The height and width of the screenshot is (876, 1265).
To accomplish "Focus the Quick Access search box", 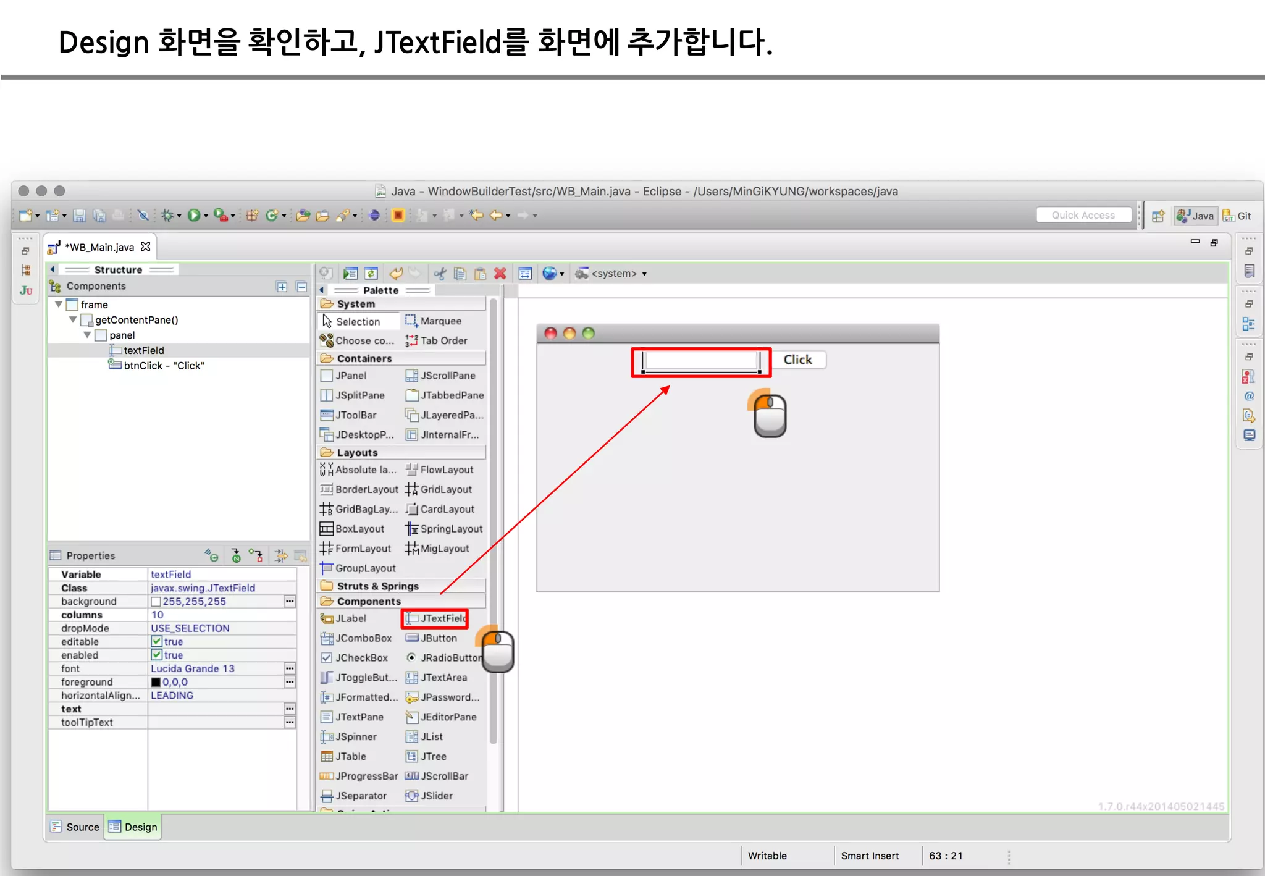I will click(x=1083, y=215).
